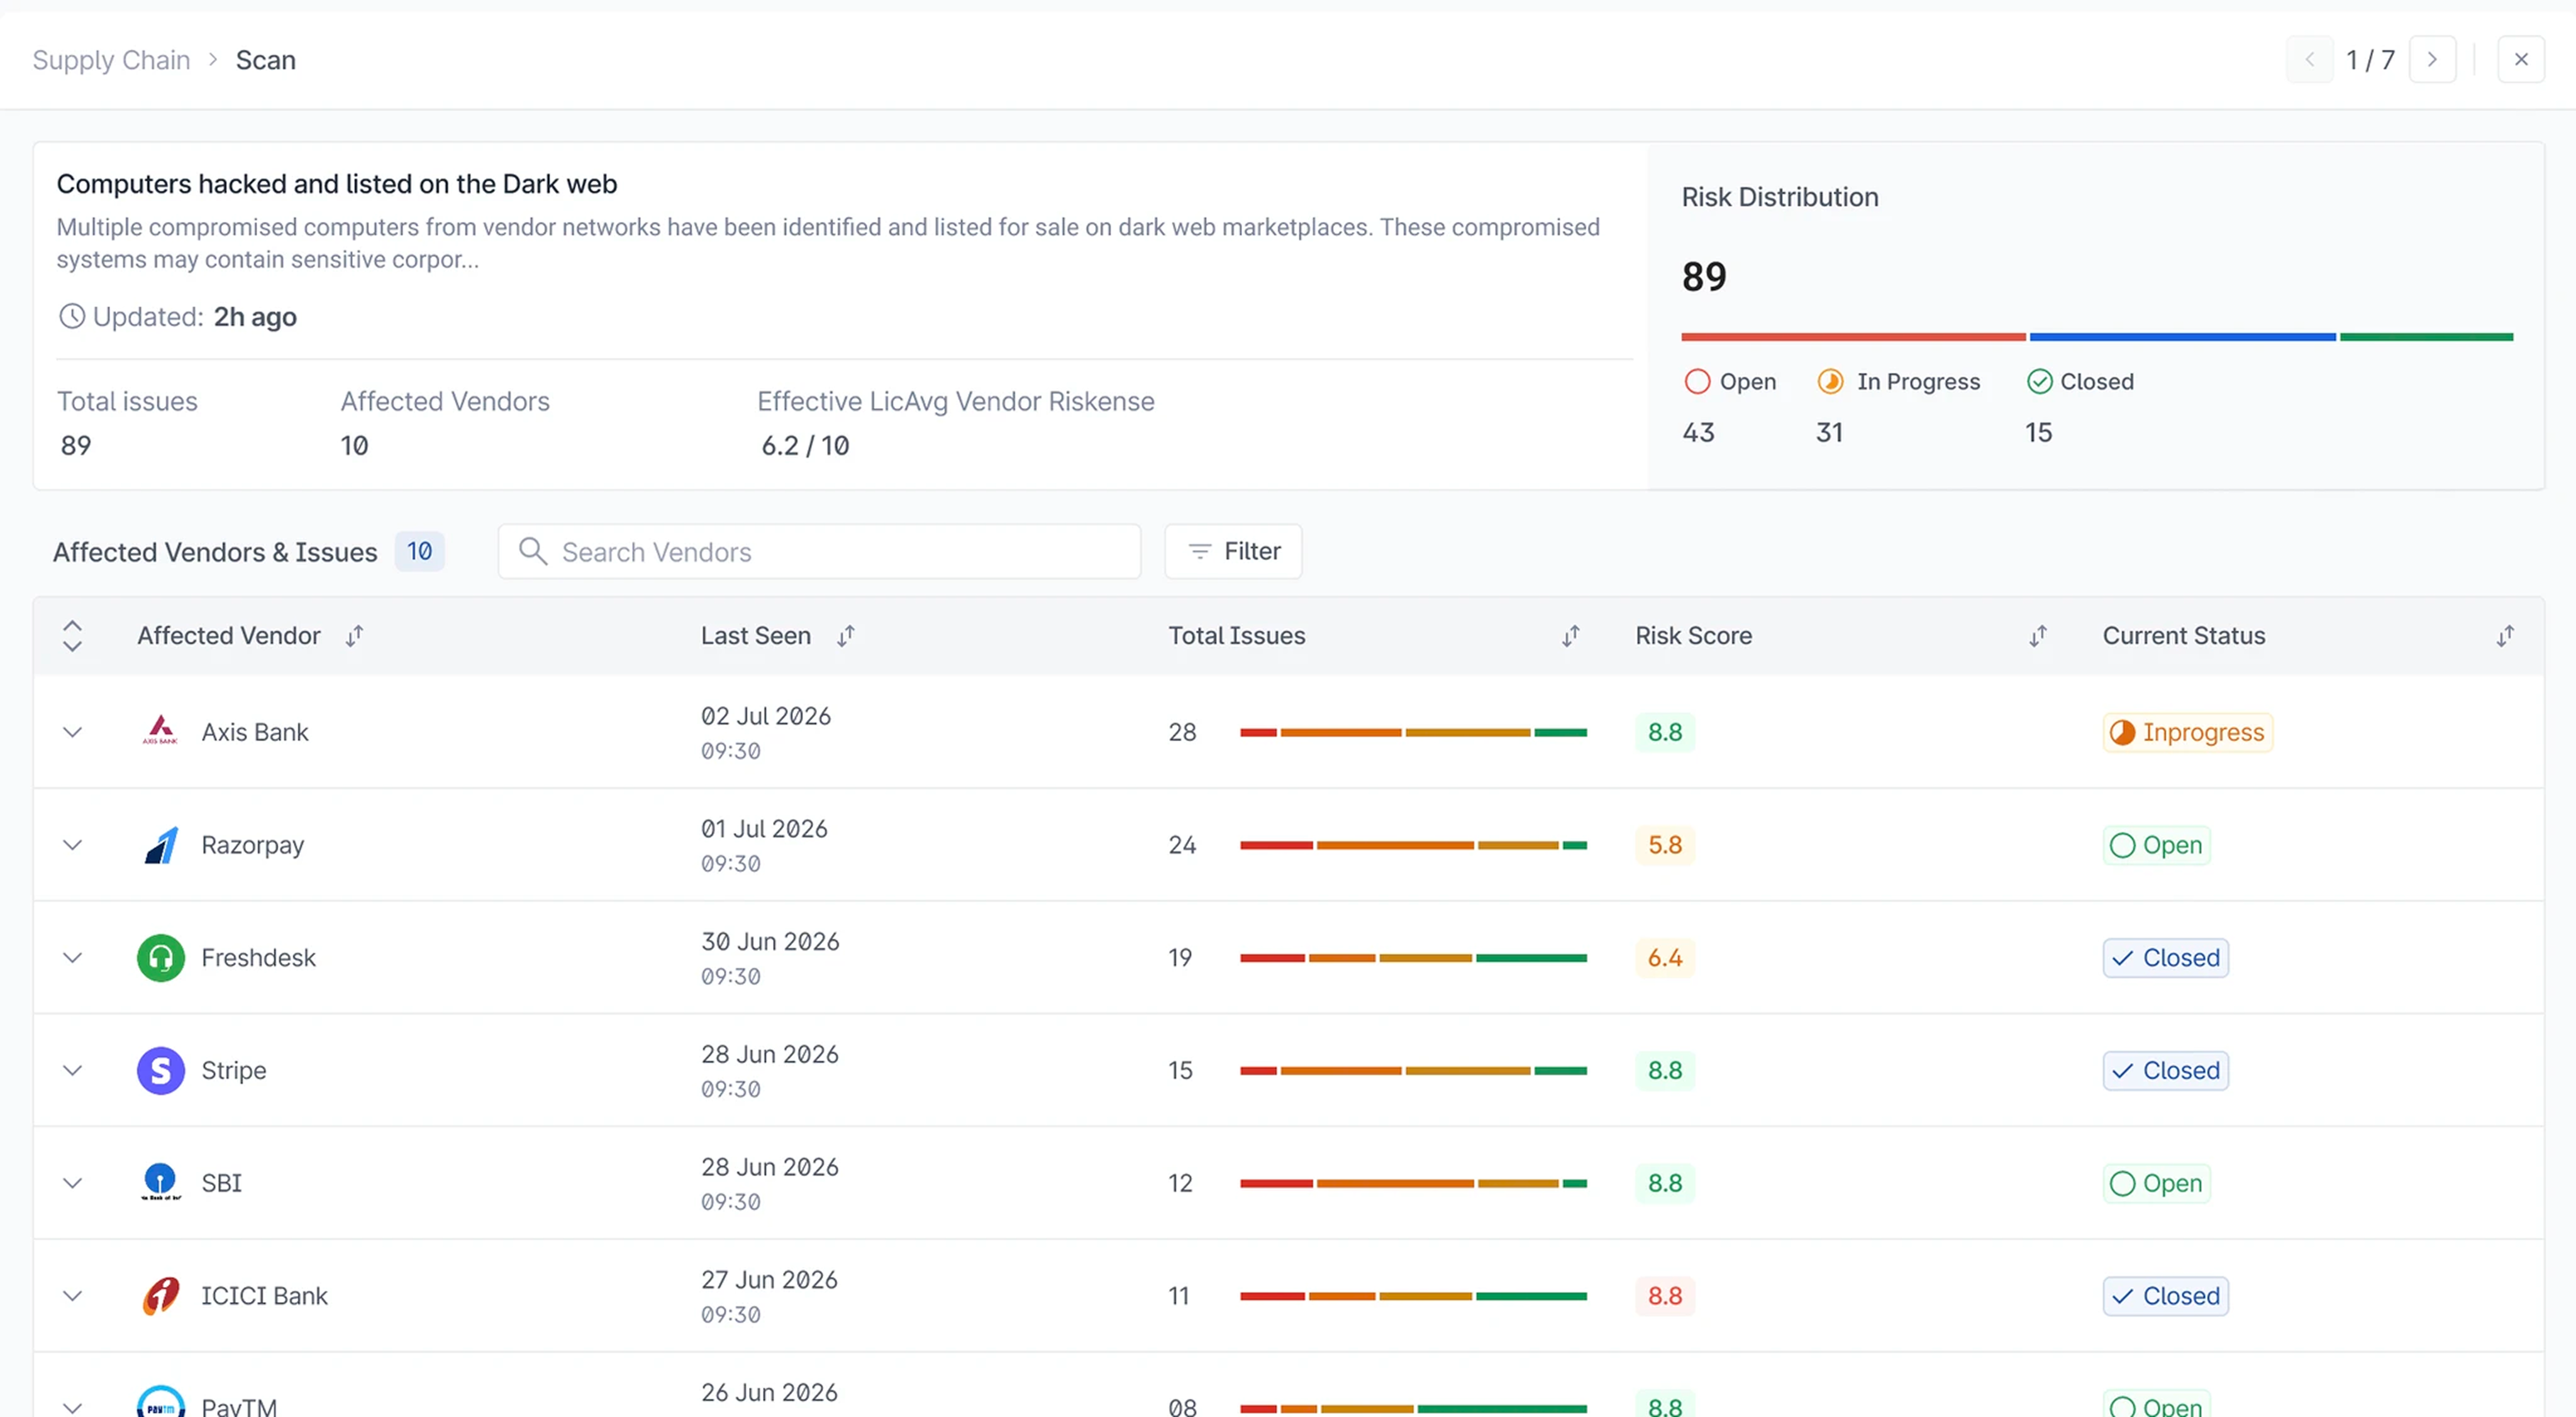2576x1417 pixels.
Task: Click the SBI logo icon
Action: coord(160,1182)
